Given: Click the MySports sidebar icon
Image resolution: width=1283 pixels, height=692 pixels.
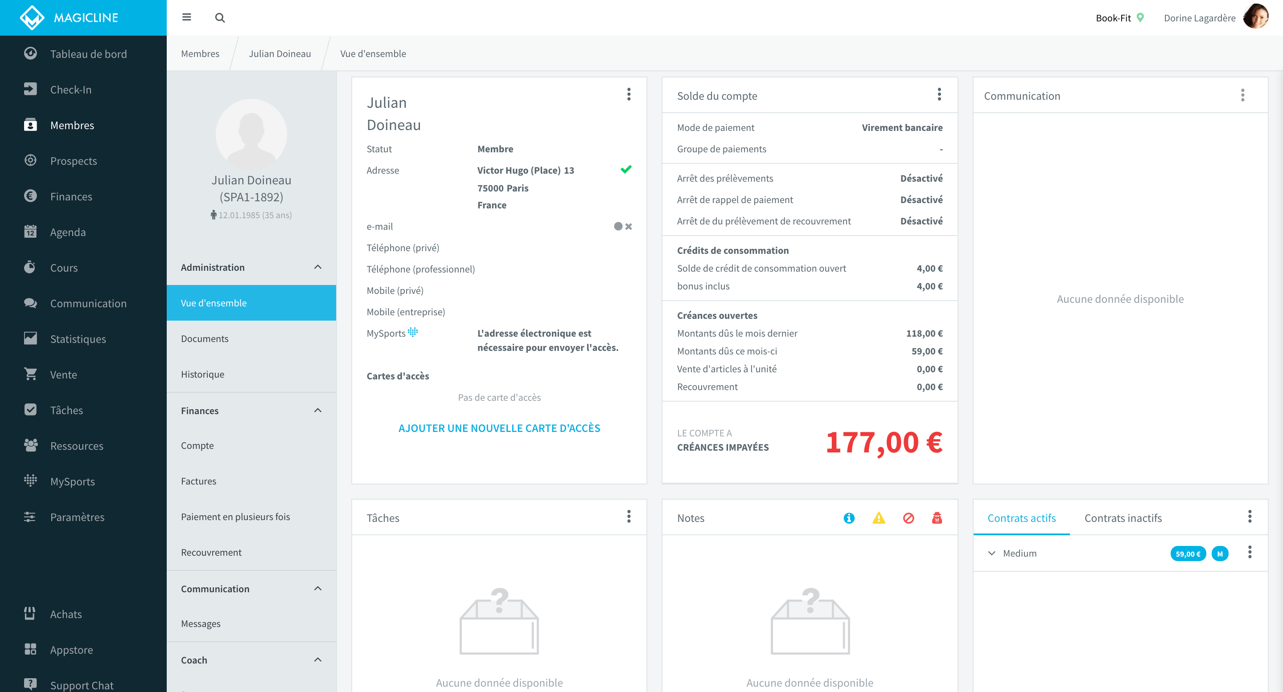Looking at the screenshot, I should tap(31, 481).
